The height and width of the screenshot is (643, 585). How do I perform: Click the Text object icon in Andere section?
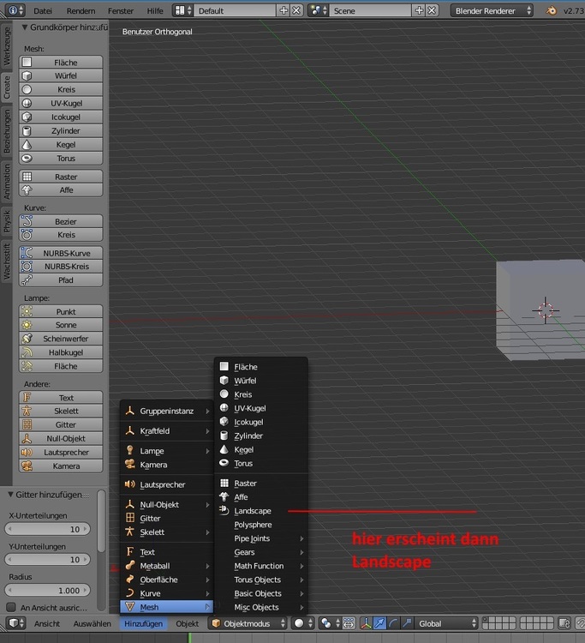tap(27, 398)
